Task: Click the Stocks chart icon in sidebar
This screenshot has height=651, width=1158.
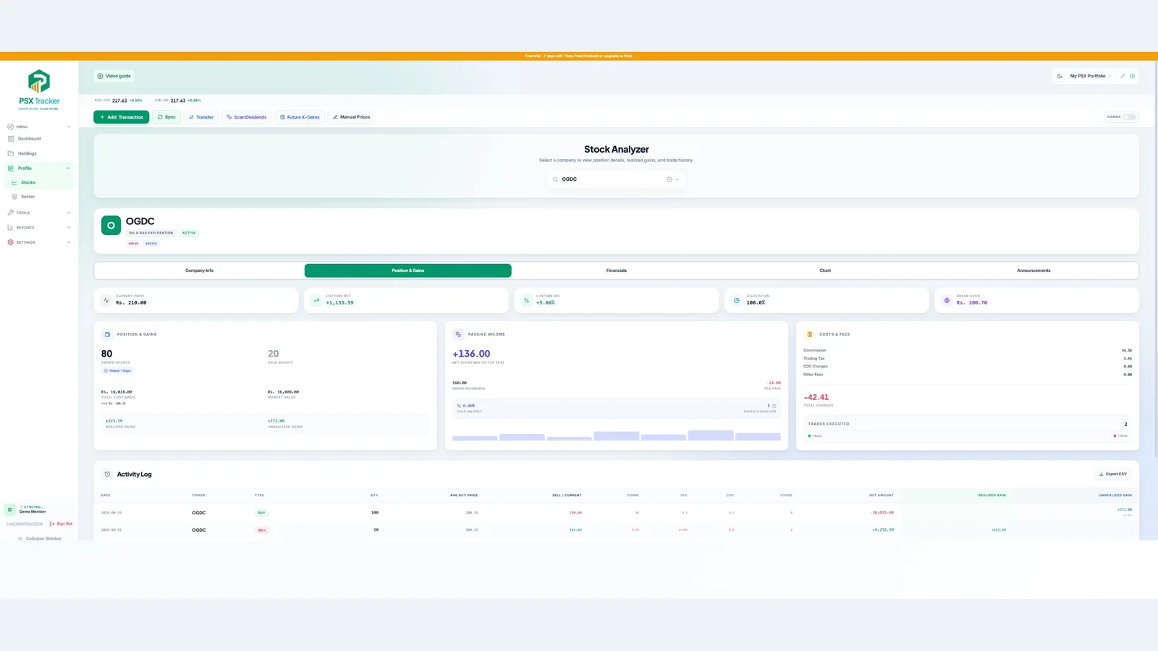Action: (14, 182)
